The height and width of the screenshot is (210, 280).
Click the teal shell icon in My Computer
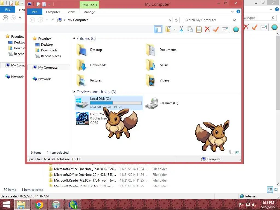236,29
